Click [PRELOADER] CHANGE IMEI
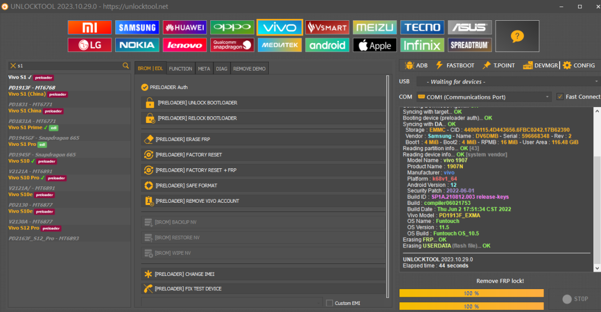The width and height of the screenshot is (601, 312). tap(263, 274)
